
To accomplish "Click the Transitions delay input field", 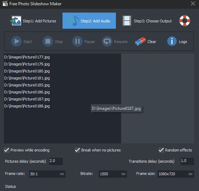I will coord(187,161).
